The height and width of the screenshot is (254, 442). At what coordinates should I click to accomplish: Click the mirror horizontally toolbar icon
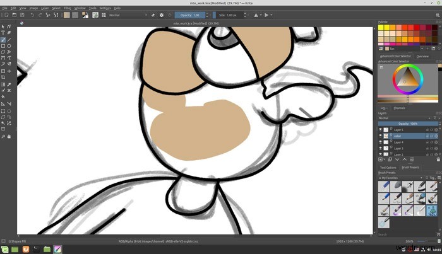256,15
